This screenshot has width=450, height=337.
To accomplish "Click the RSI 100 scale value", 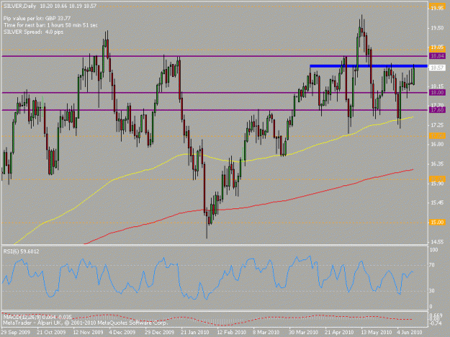I will pos(433,250).
